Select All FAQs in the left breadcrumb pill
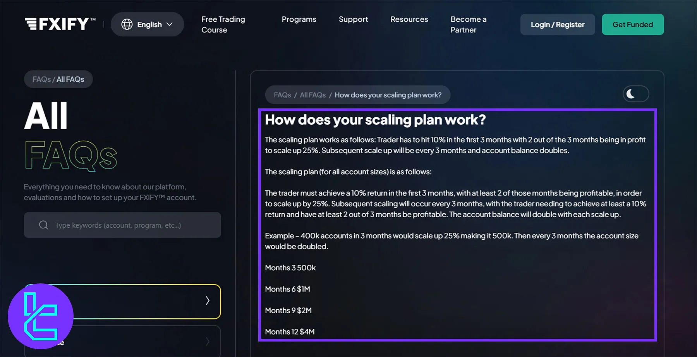The width and height of the screenshot is (697, 357). tap(70, 79)
